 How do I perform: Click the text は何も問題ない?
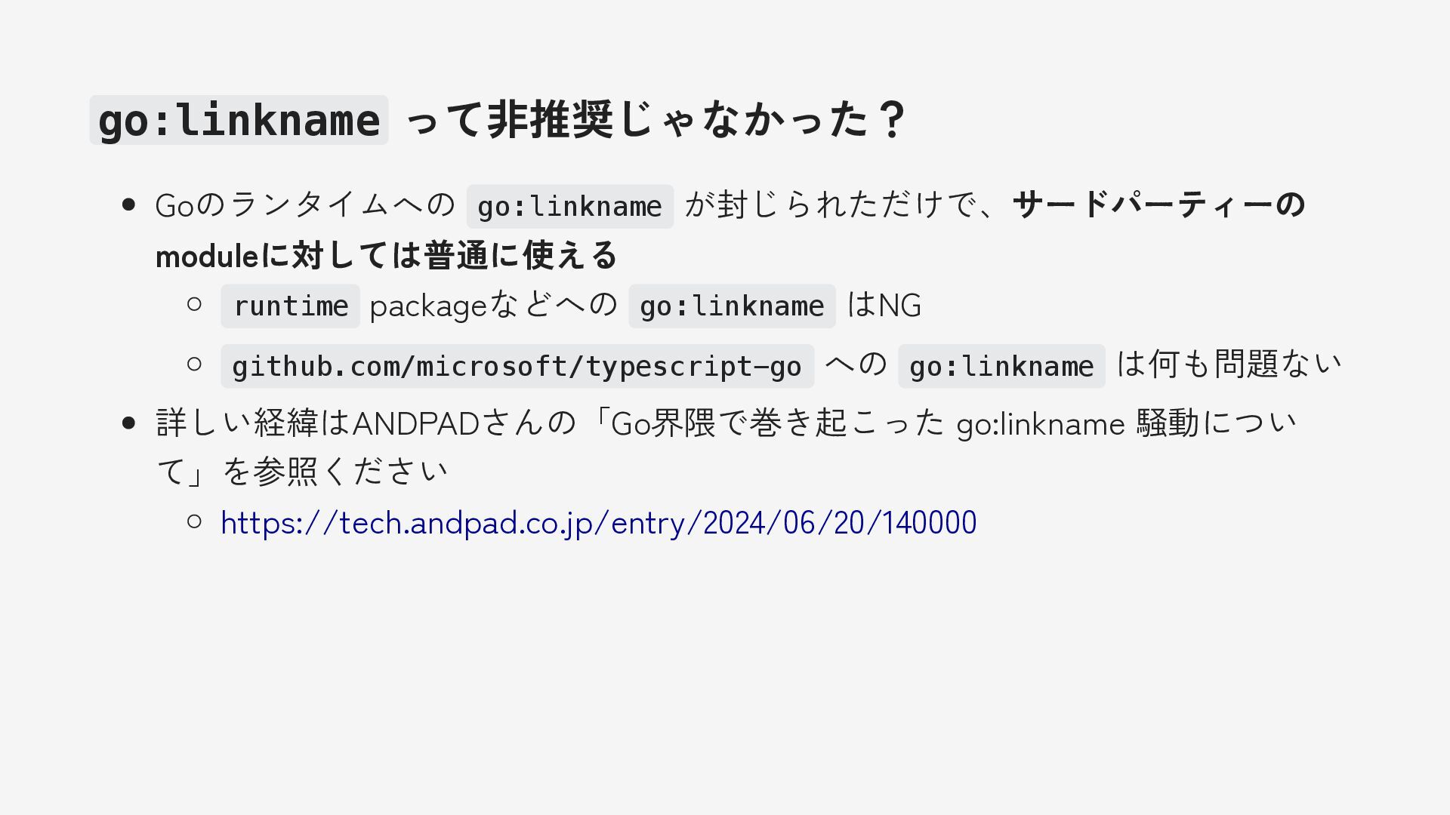point(1229,364)
